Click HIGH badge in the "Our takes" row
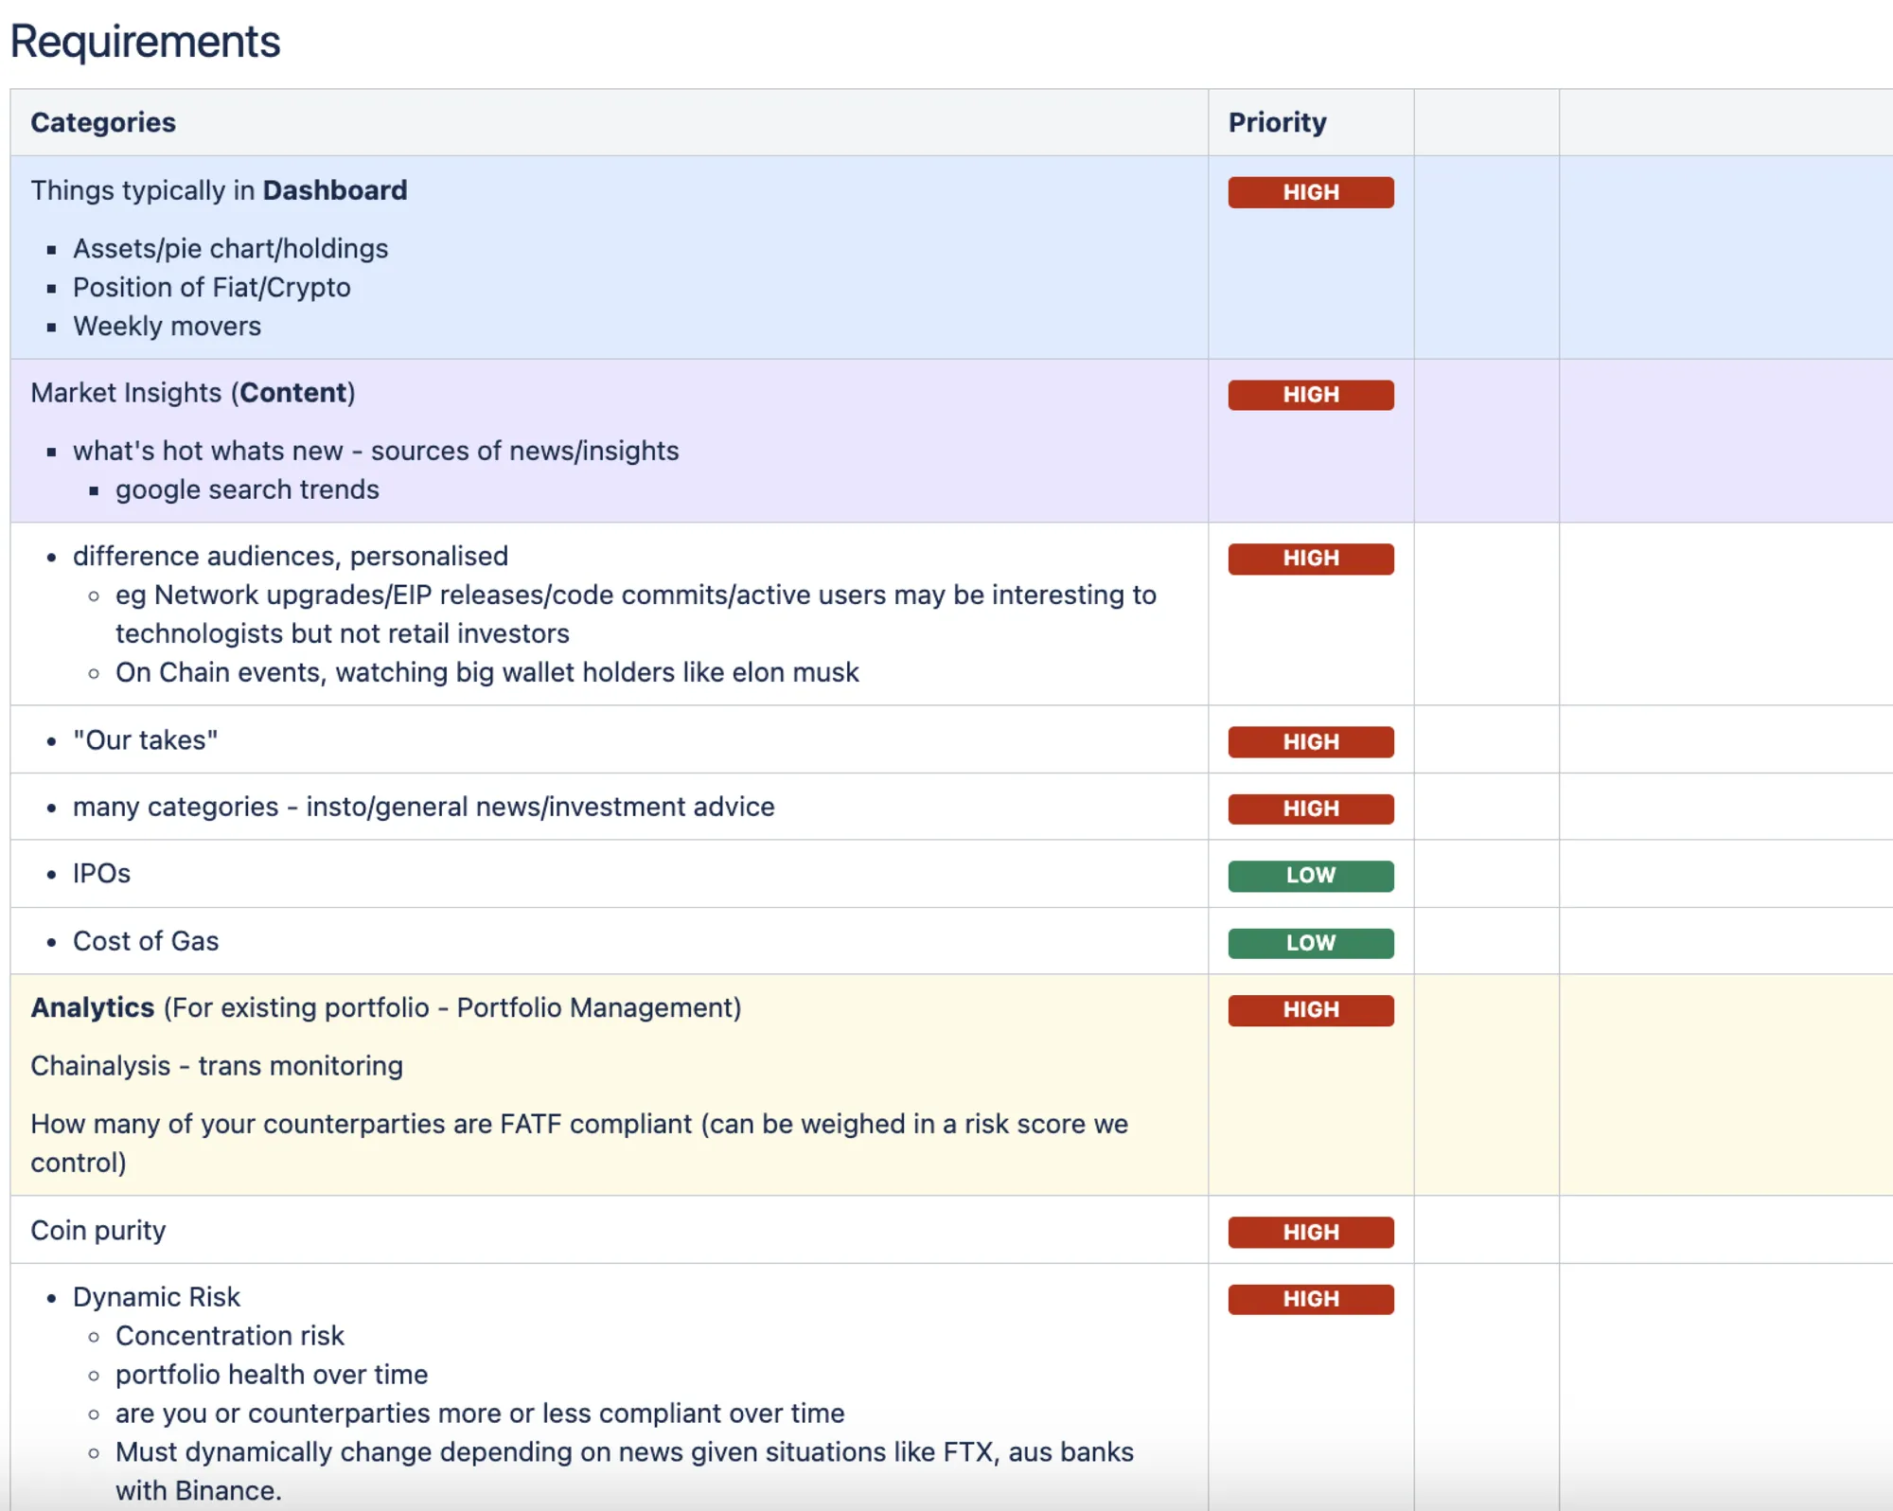Viewport: 1893px width, 1511px height. (1310, 742)
